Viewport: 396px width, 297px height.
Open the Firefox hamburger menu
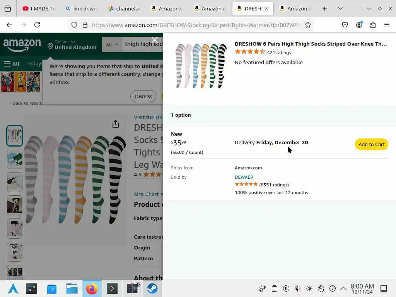387,25
